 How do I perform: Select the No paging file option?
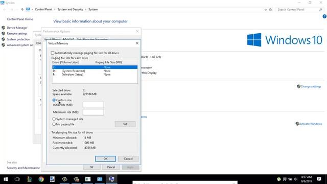(x=54, y=124)
